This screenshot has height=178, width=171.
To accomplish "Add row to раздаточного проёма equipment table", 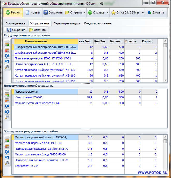I will click(x=7, y=140).
